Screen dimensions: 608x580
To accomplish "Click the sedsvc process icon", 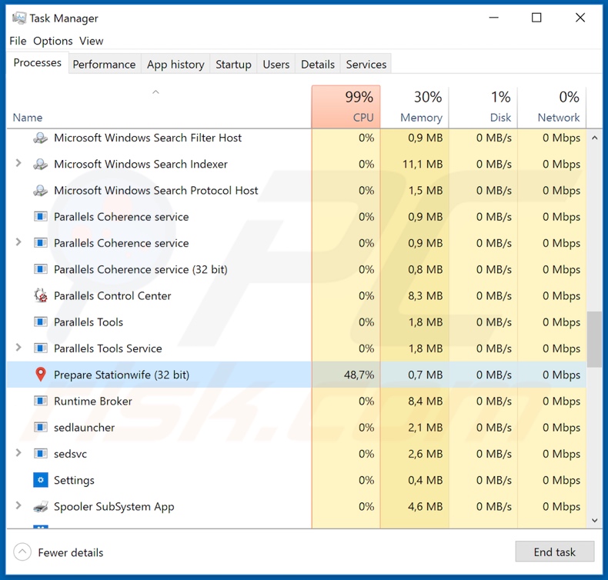I will 41,454.
